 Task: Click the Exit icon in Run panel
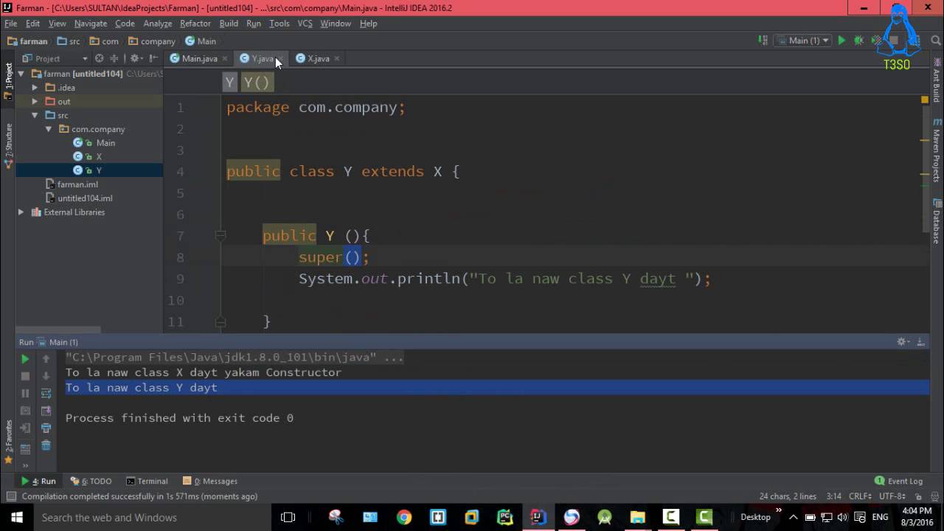(25, 428)
